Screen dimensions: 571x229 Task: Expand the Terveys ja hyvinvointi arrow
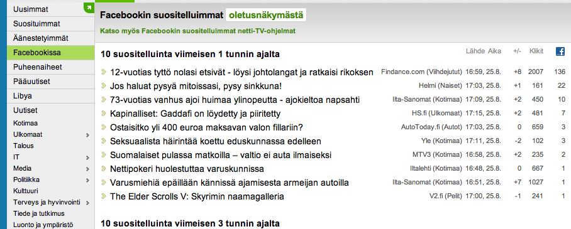click(87, 203)
